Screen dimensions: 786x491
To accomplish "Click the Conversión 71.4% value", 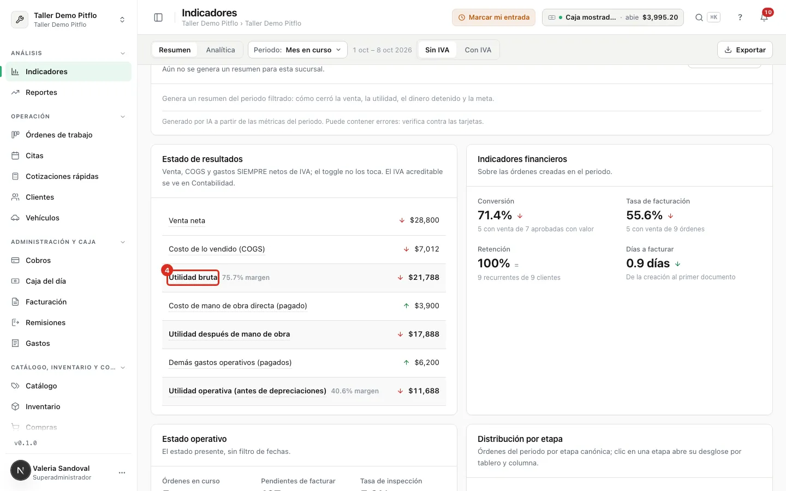I will 495,215.
